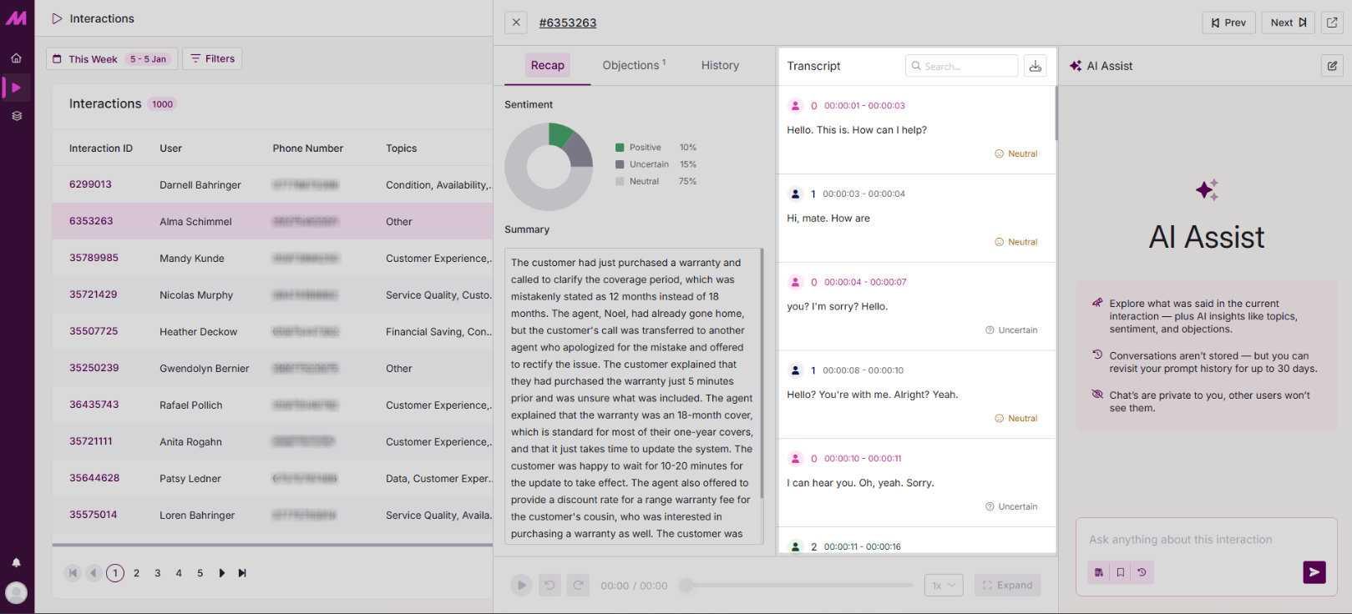Go to the next interaction with Next

point(1289,23)
